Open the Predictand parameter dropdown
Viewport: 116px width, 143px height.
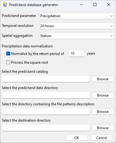77,16
